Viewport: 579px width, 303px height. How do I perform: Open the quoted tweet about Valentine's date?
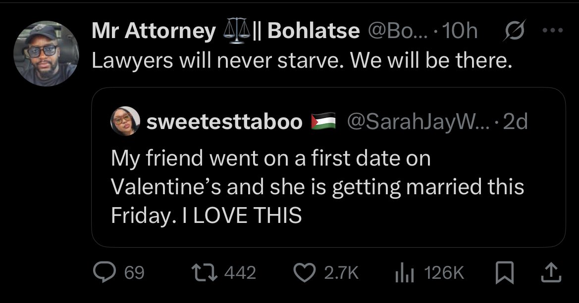coord(317,188)
